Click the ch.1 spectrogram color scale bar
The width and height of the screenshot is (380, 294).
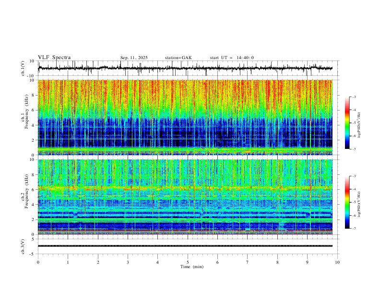point(347,123)
